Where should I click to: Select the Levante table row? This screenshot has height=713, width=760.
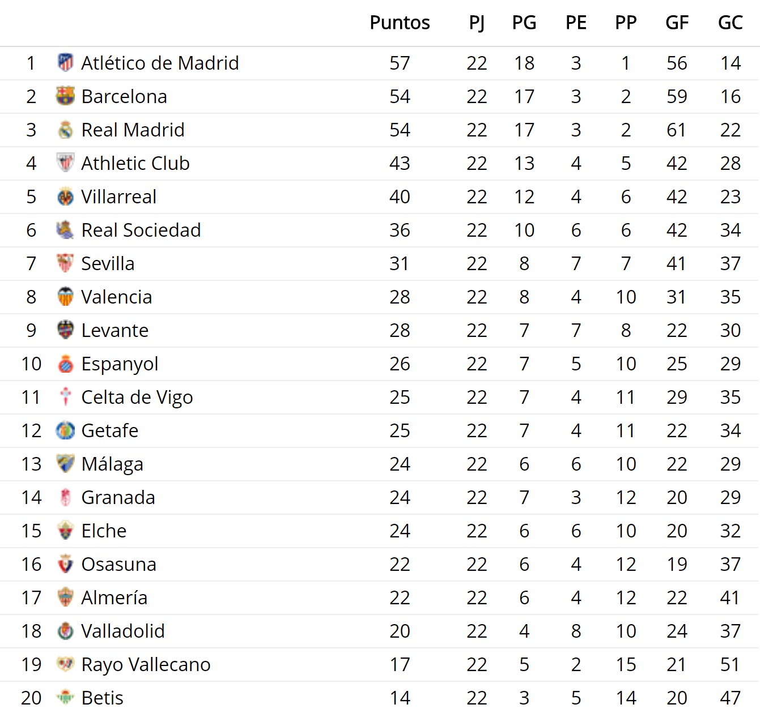380,330
